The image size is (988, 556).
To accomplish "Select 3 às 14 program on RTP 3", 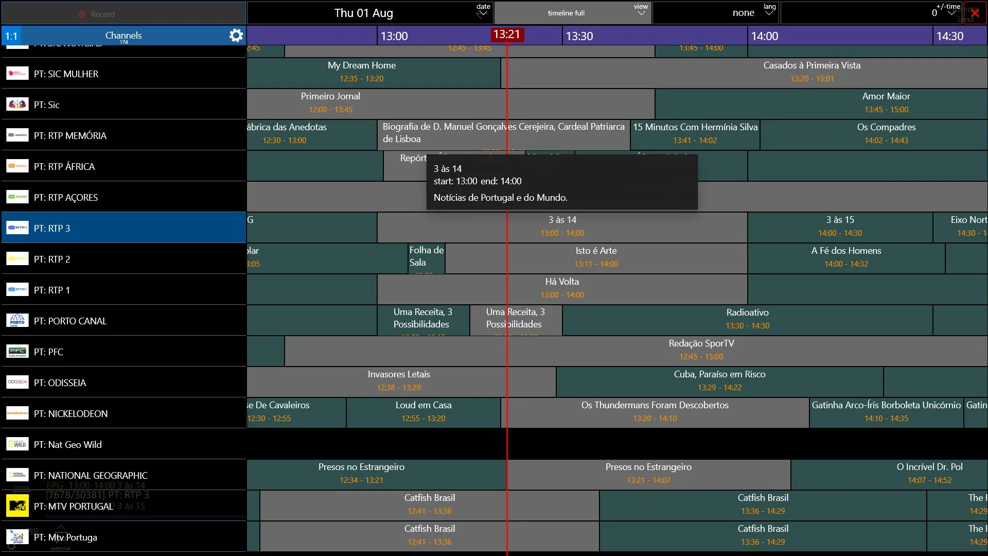I will click(562, 227).
